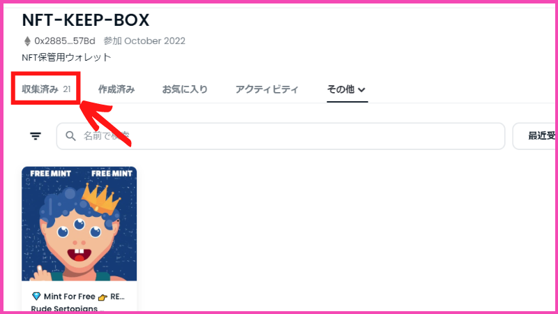Open the お気に入り tab
This screenshot has width=558, height=314.
click(185, 89)
